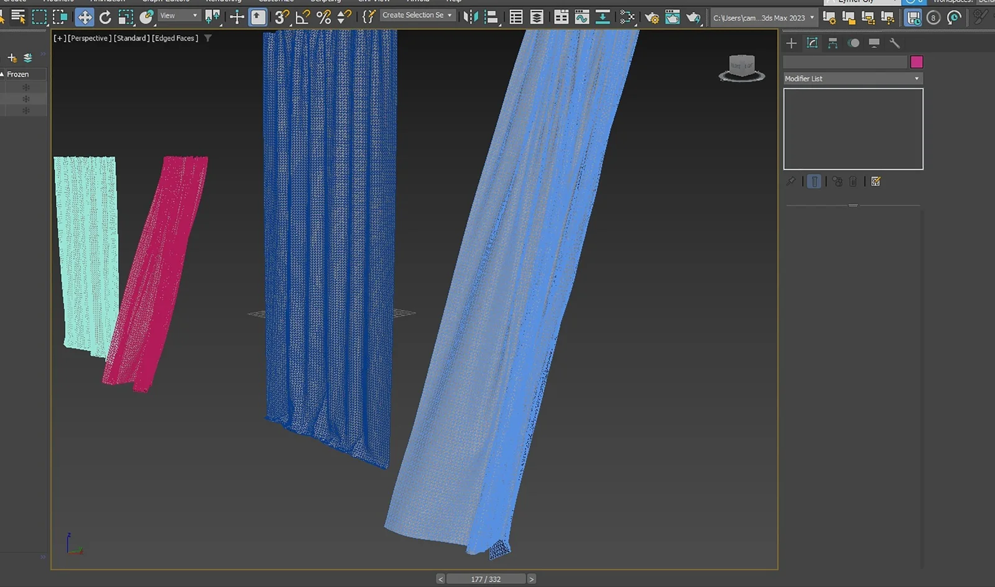
Task: Enable the Snaps Toggle magnet icon
Action: click(281, 17)
